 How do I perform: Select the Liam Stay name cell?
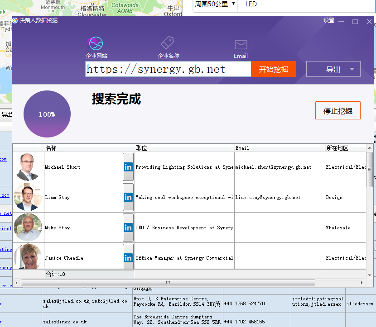[x=83, y=197]
